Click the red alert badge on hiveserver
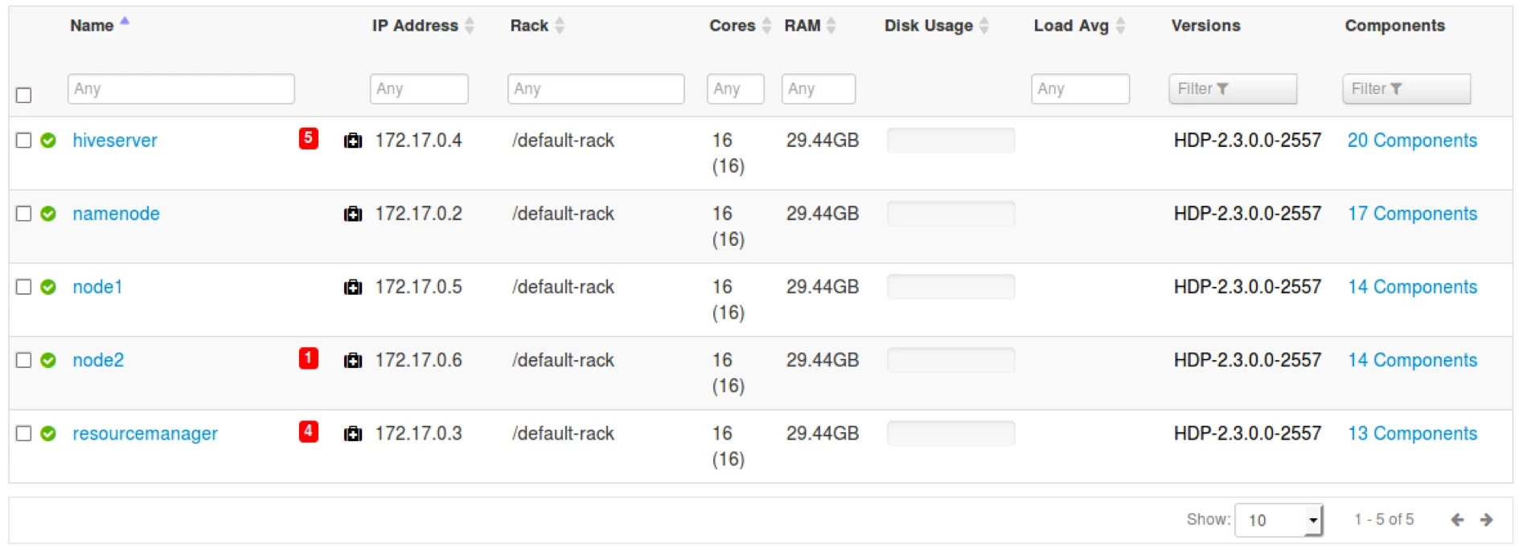 pos(308,138)
